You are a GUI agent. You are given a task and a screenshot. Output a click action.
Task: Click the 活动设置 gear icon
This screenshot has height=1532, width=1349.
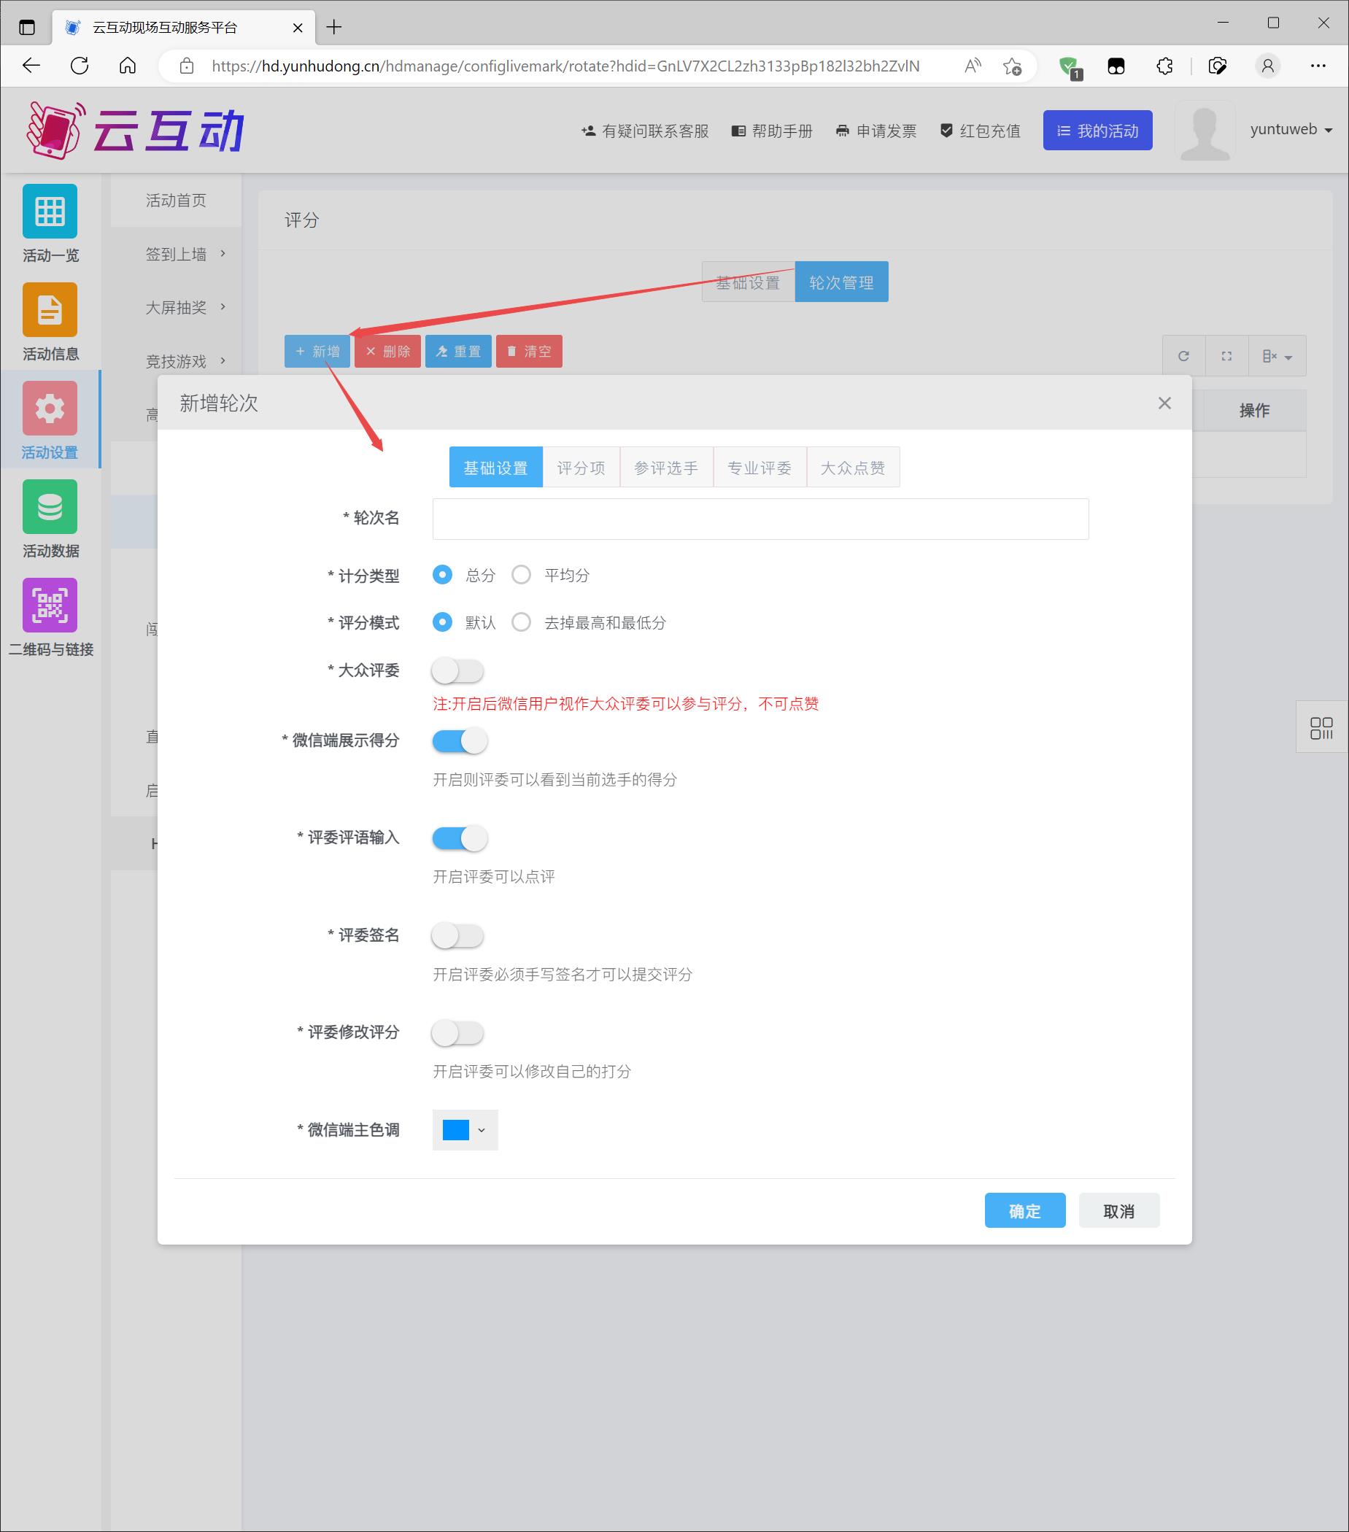pyautogui.click(x=50, y=409)
